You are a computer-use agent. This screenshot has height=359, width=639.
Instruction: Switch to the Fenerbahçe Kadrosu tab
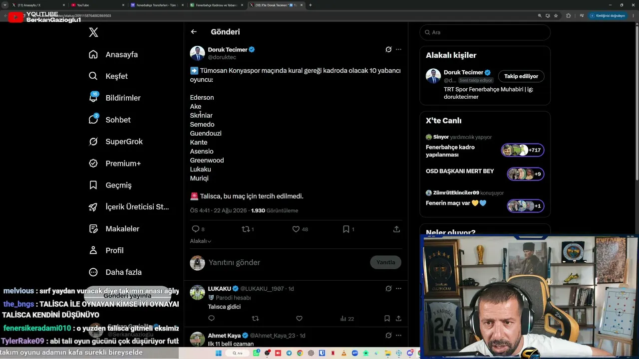(x=216, y=5)
